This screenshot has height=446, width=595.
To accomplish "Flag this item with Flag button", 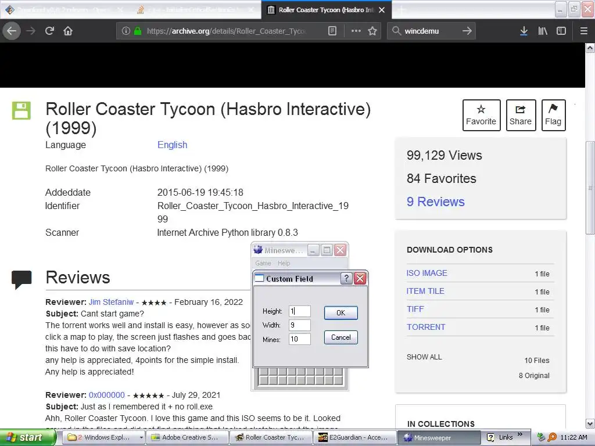I will point(553,116).
